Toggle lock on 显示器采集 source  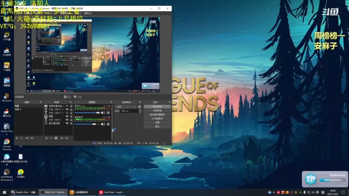[71, 123]
